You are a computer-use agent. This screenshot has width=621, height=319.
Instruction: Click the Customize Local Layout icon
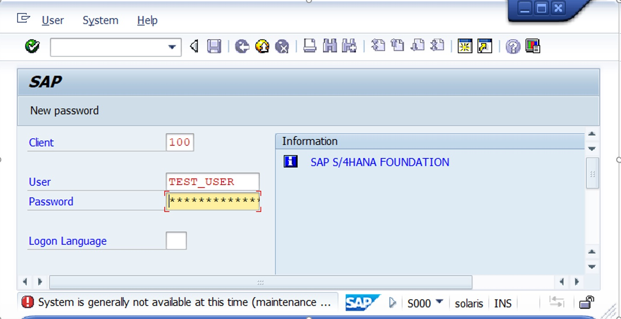click(x=533, y=46)
